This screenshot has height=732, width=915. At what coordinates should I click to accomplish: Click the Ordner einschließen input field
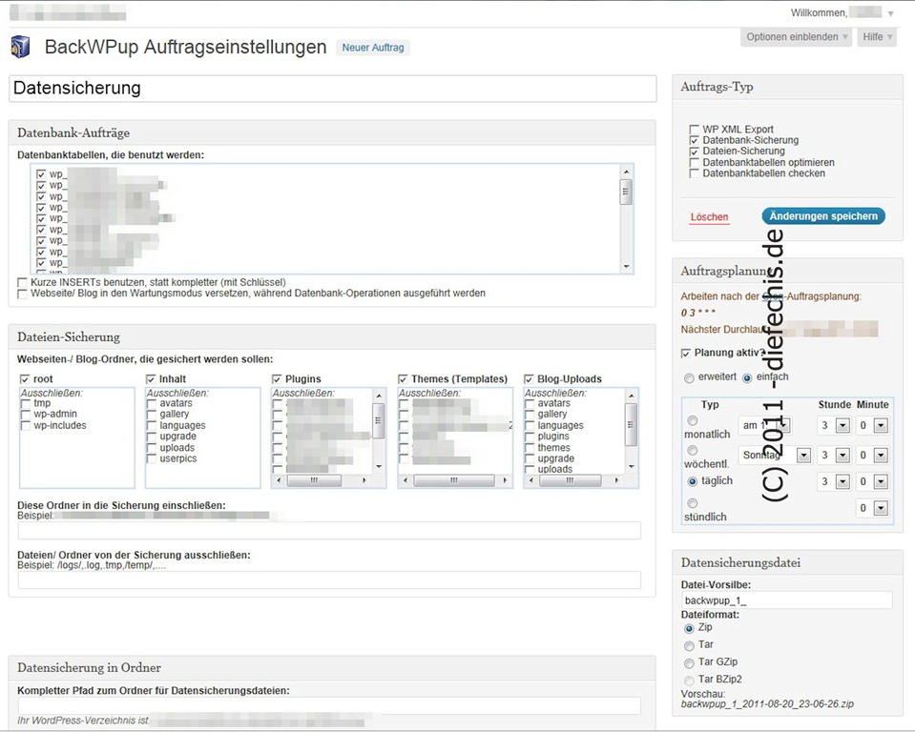[x=329, y=530]
